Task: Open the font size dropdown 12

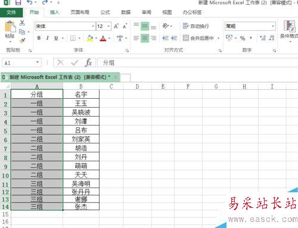Action: coord(108,26)
